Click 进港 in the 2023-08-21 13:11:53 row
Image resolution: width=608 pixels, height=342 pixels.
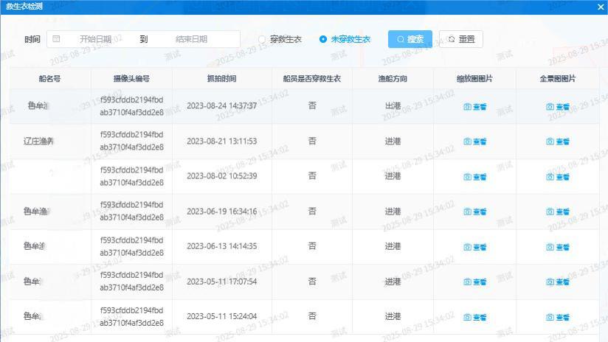tap(393, 141)
